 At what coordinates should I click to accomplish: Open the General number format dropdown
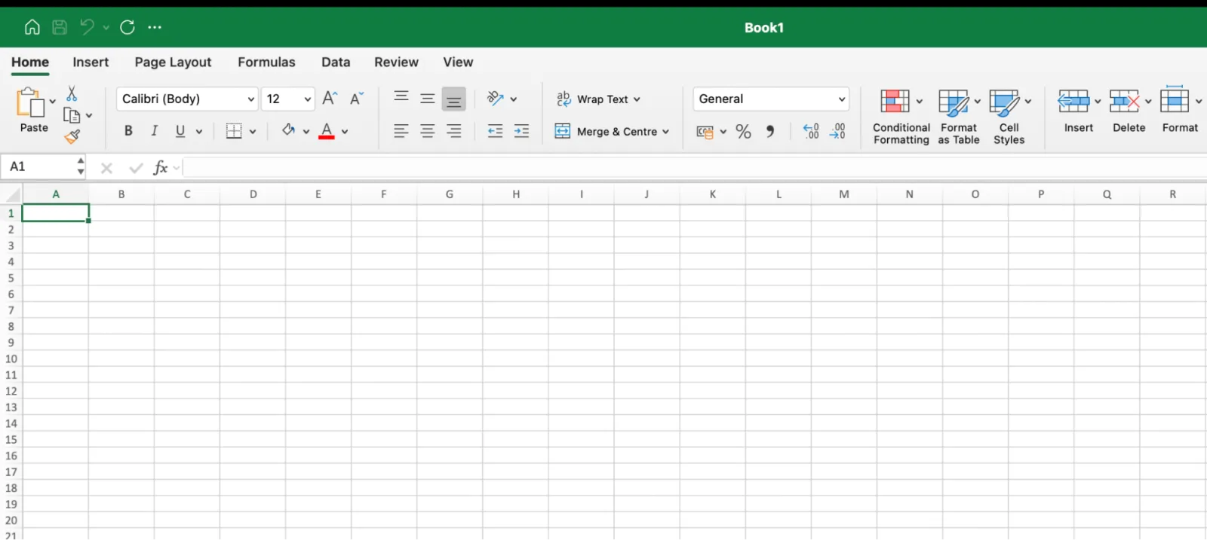tap(771, 99)
